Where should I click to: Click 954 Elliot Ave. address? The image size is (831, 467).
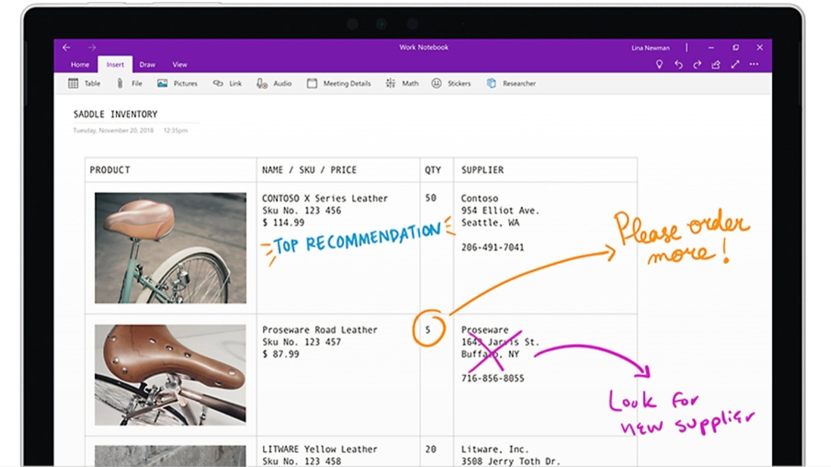point(500,211)
